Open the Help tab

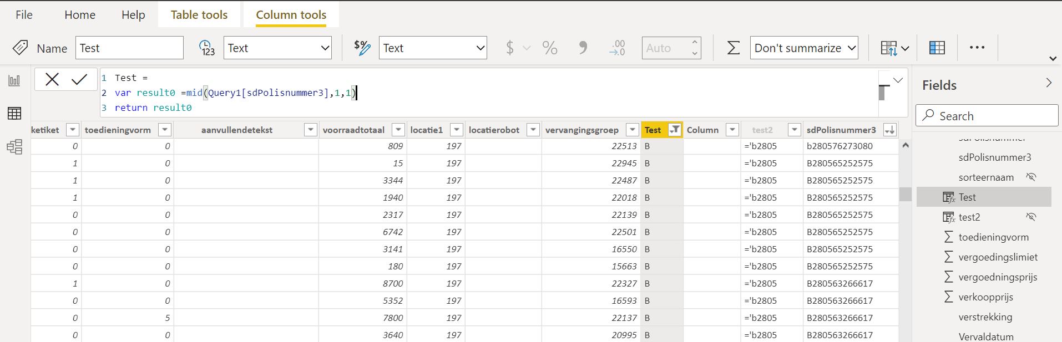(x=133, y=15)
